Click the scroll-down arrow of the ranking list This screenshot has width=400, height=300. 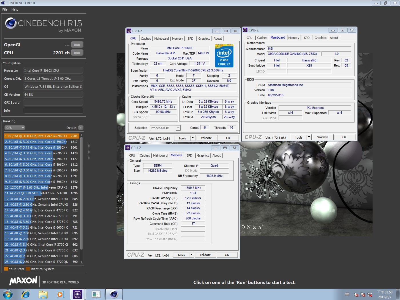click(81, 262)
